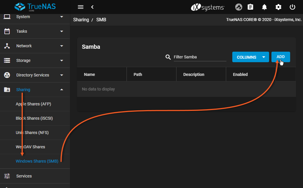303x188 pixels.
Task: Select Windows Shares (SMB)
Action: [x=37, y=161]
